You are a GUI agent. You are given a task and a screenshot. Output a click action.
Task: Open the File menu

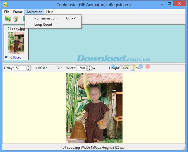tap(7, 12)
